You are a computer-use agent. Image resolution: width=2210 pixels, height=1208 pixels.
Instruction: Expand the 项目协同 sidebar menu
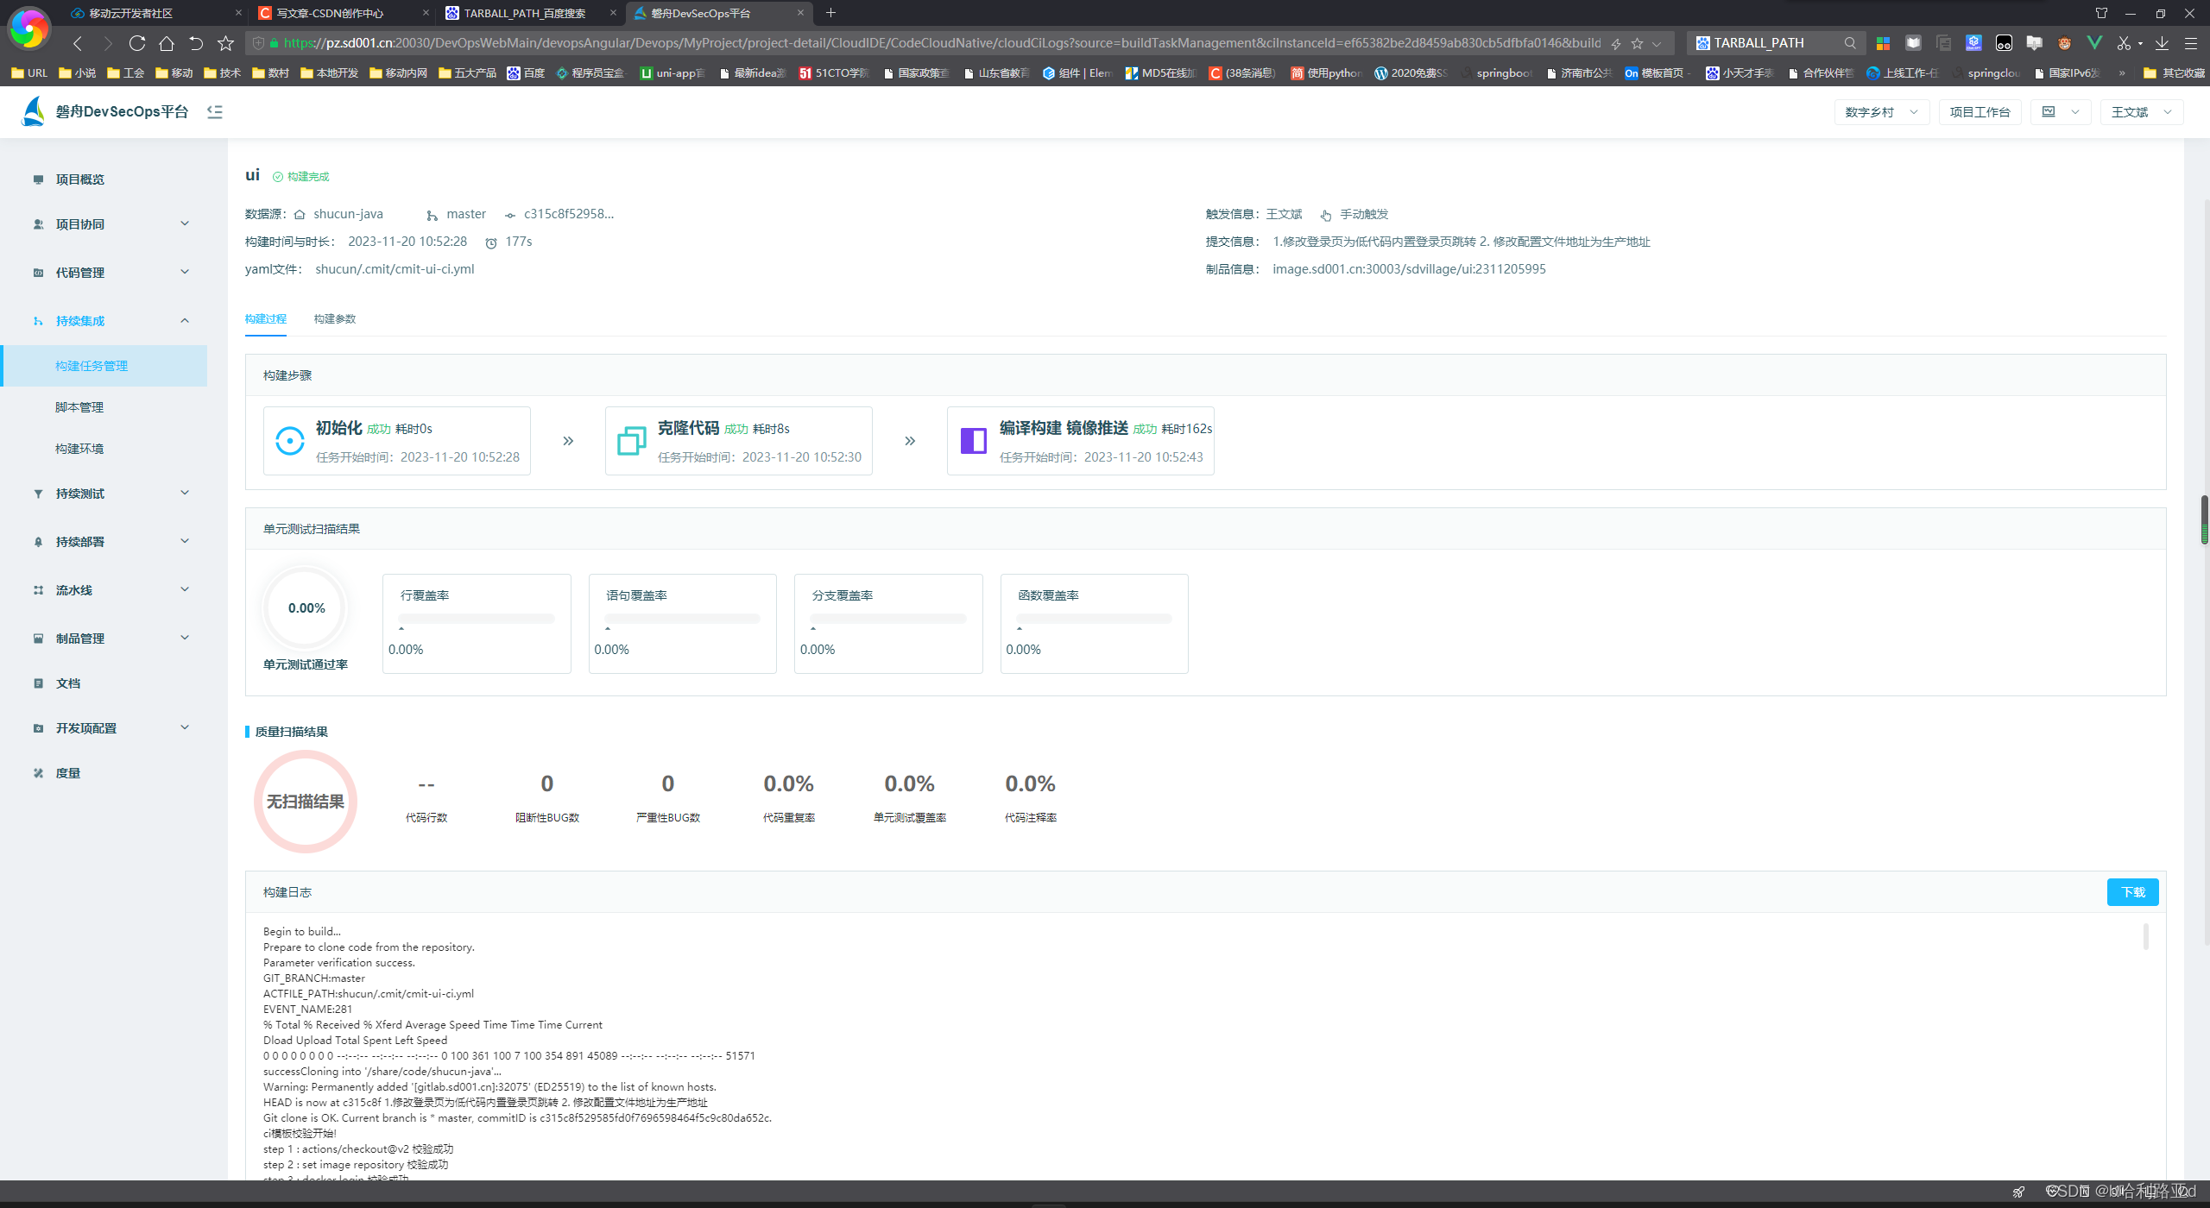pyautogui.click(x=185, y=224)
